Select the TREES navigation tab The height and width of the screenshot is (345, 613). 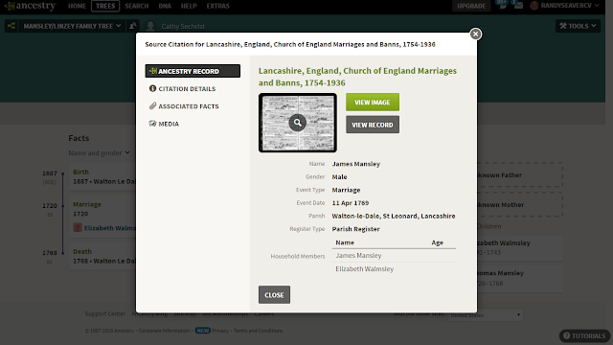[x=105, y=6]
